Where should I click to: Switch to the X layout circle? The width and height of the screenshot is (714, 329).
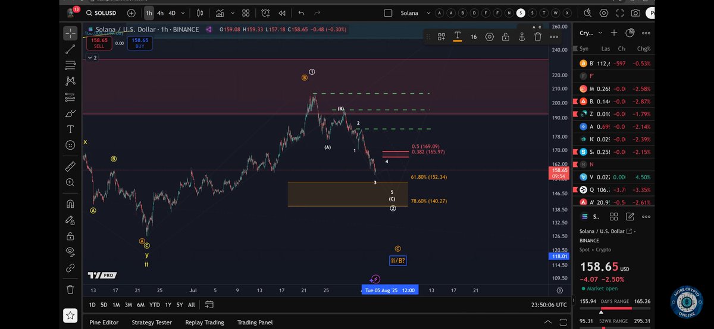point(567,12)
